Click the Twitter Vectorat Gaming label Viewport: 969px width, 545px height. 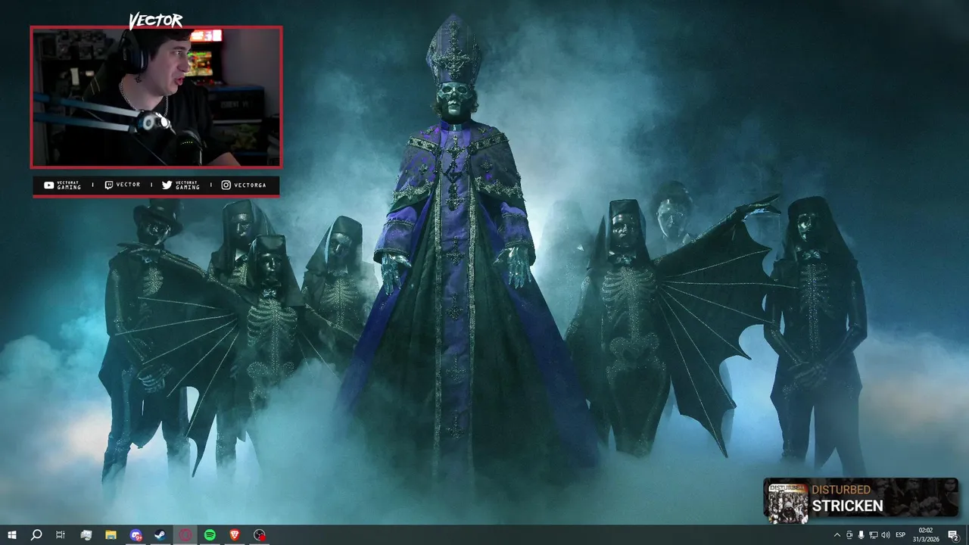(x=181, y=185)
